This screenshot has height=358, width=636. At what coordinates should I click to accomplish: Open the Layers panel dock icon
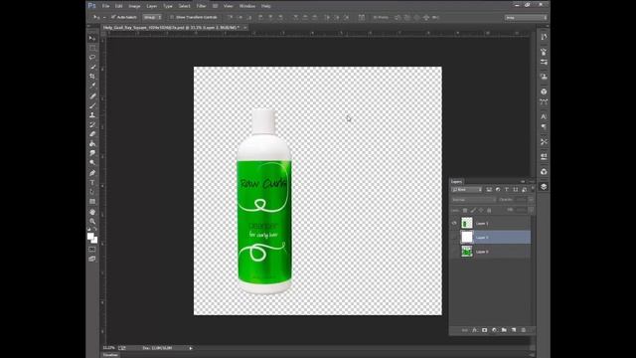(x=544, y=187)
